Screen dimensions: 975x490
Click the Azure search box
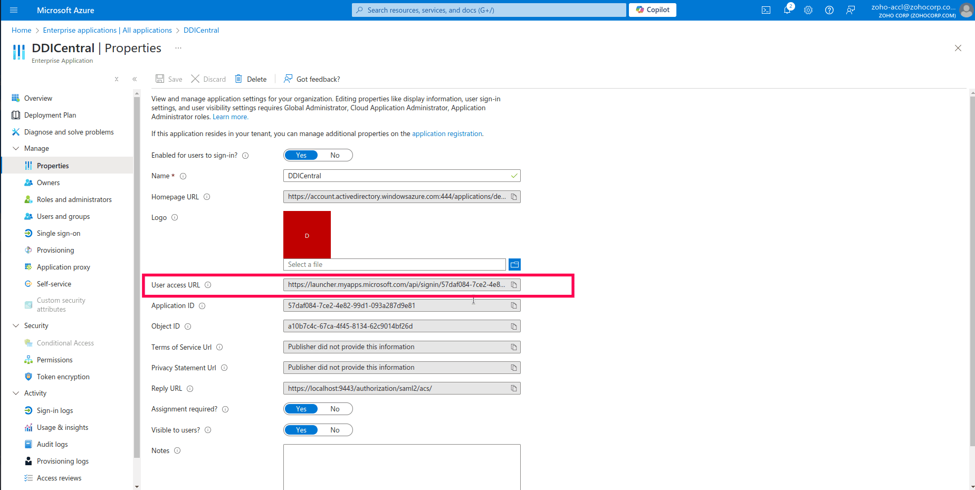[x=489, y=10]
